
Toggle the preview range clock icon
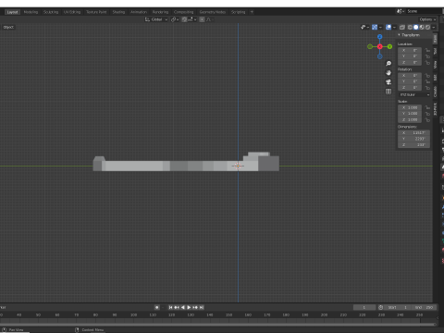(381, 307)
